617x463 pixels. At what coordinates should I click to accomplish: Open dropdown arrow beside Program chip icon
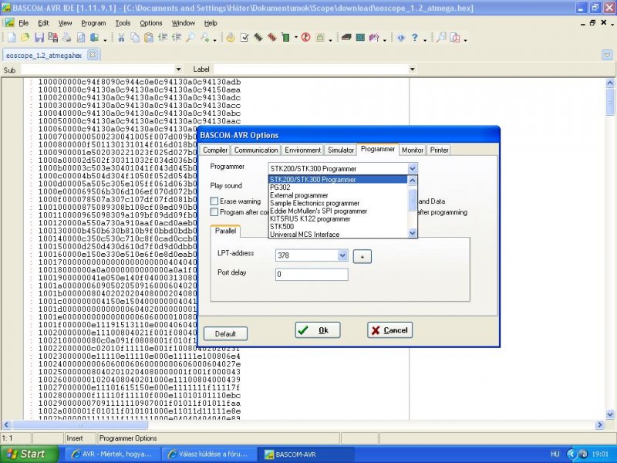pyautogui.click(x=296, y=38)
